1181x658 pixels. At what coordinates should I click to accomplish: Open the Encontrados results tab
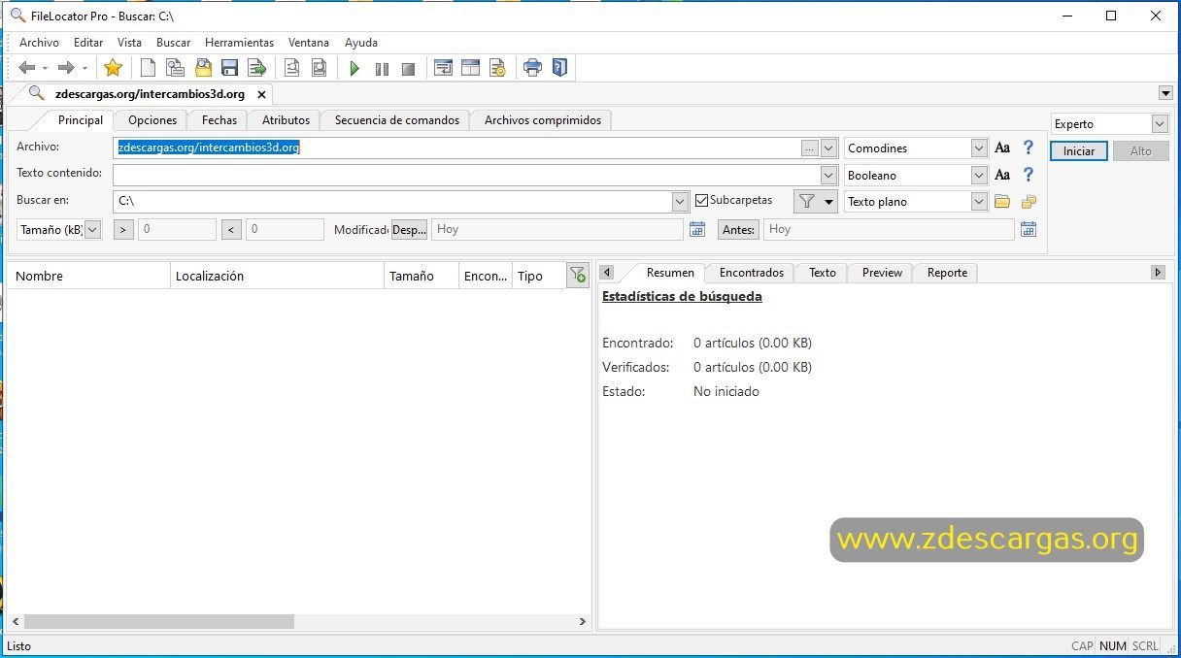[x=752, y=273]
